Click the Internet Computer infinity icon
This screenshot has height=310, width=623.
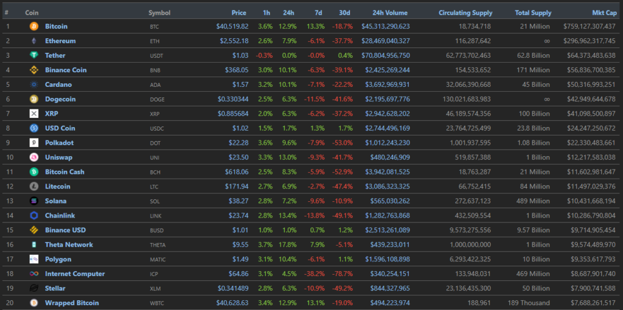click(x=34, y=274)
